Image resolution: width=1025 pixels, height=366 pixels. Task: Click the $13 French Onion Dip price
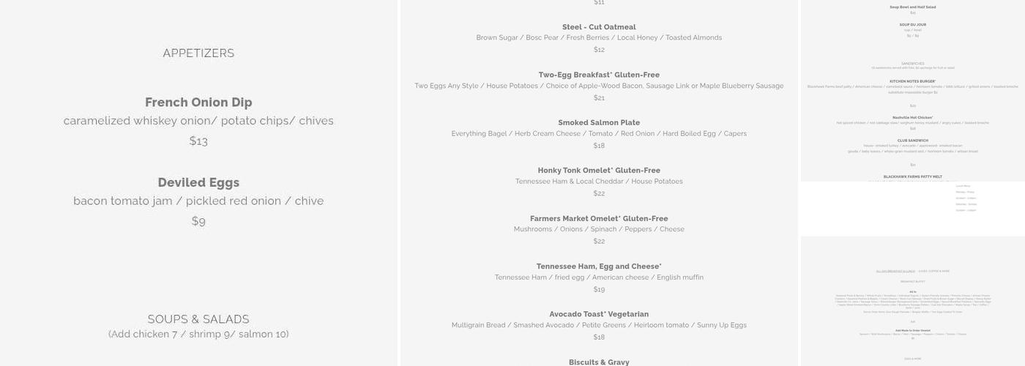pyautogui.click(x=198, y=141)
